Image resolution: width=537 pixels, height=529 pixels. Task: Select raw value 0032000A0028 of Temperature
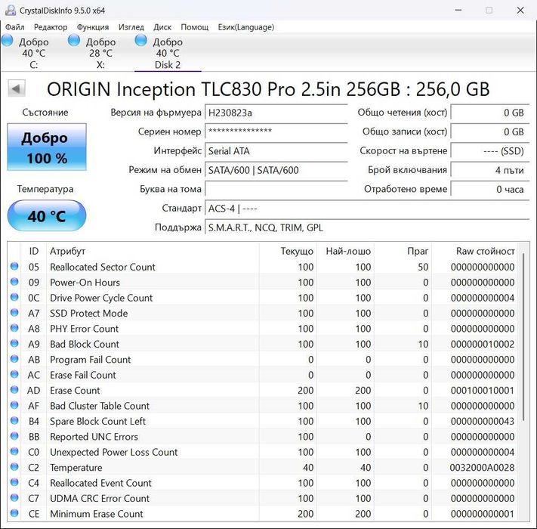[x=482, y=468]
